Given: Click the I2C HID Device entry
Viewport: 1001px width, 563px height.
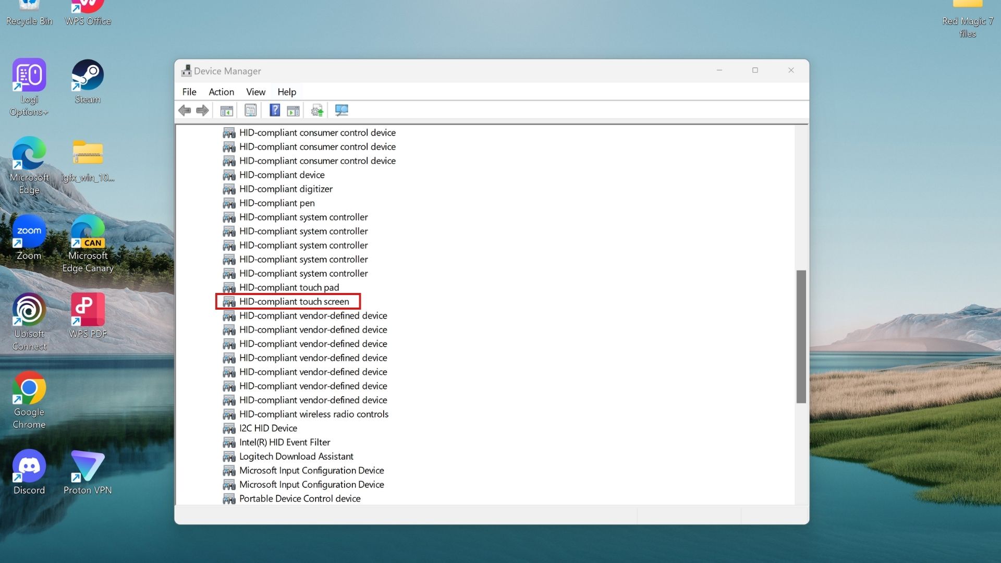Looking at the screenshot, I should pyautogui.click(x=267, y=427).
